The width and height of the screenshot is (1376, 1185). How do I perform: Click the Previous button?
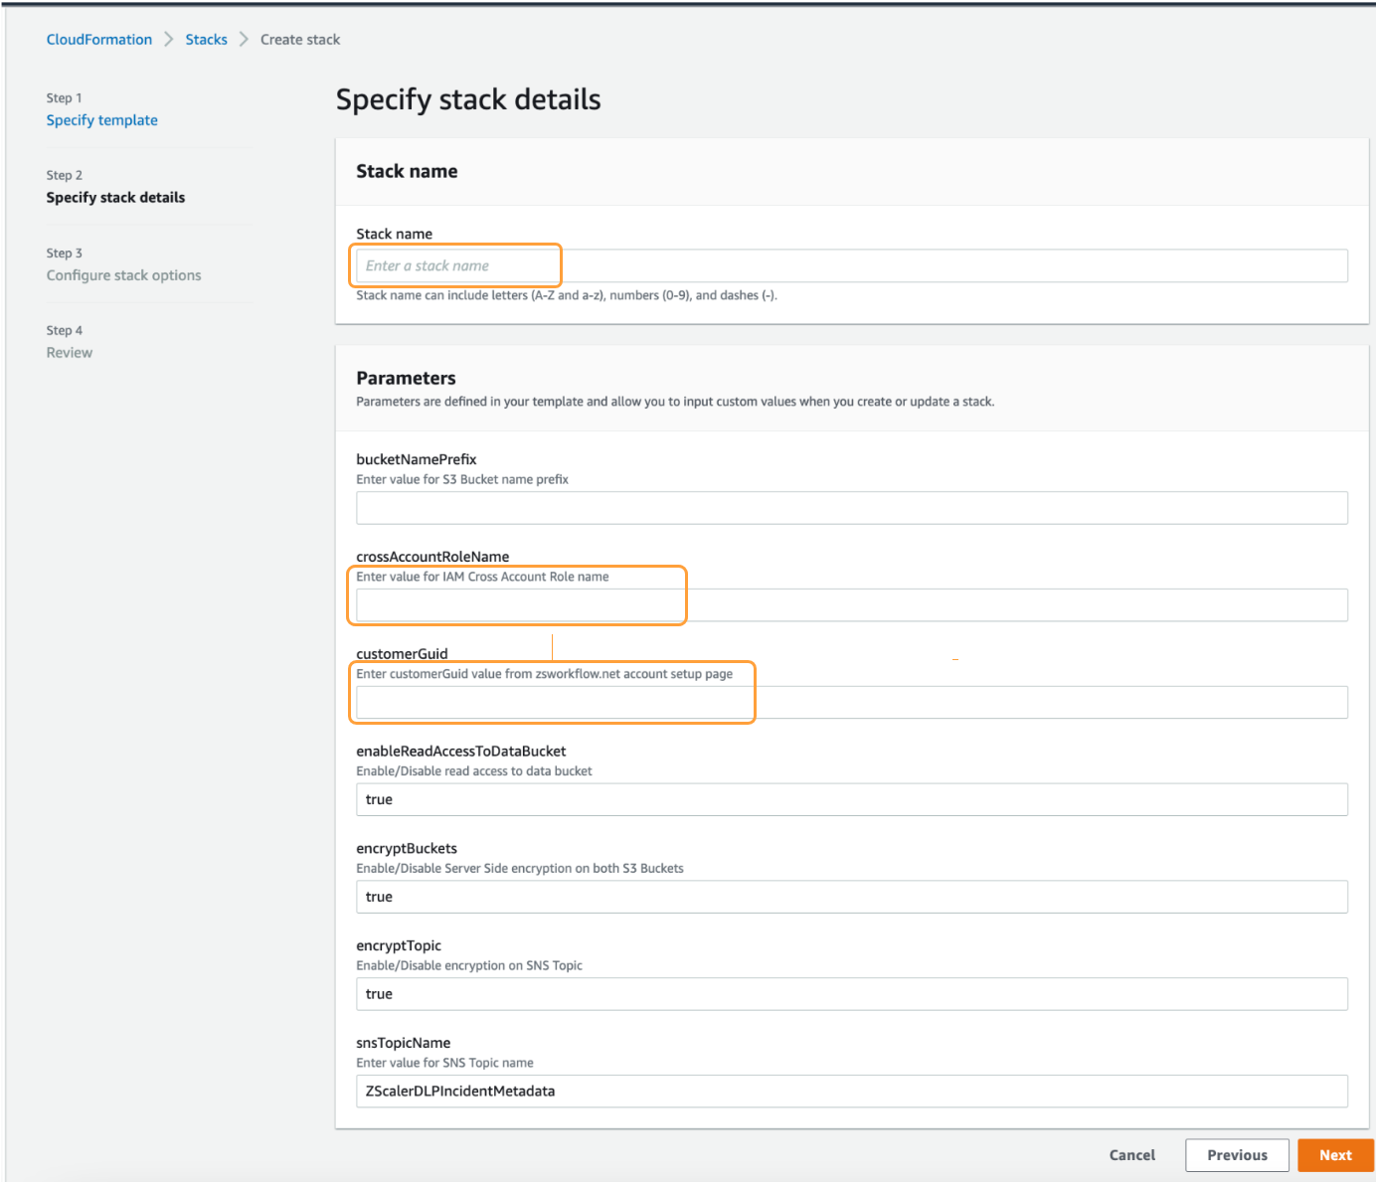pos(1237,1154)
